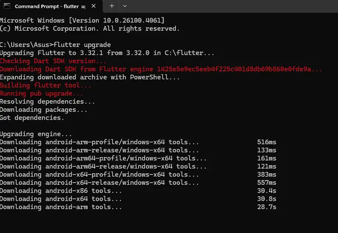The image size is (338, 233).
Task: Click the Command Prompt tab icon
Action: point(7,6)
